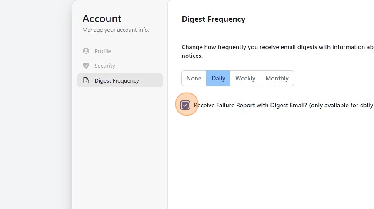The image size is (374, 209).
Task: Click the Security shield icon
Action: [86, 66]
